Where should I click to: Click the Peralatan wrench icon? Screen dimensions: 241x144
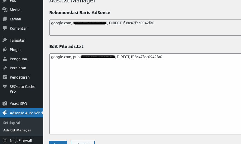coord(5,68)
